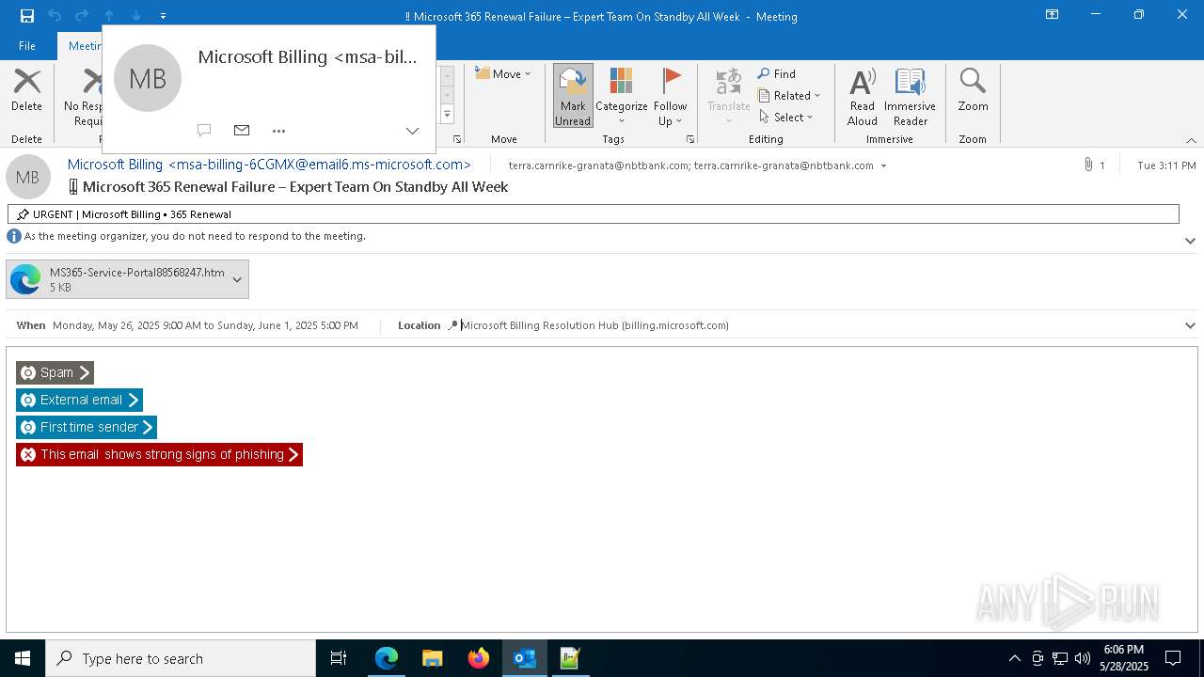The width and height of the screenshot is (1204, 677).
Task: Open the External email tag
Action: pyautogui.click(x=79, y=400)
